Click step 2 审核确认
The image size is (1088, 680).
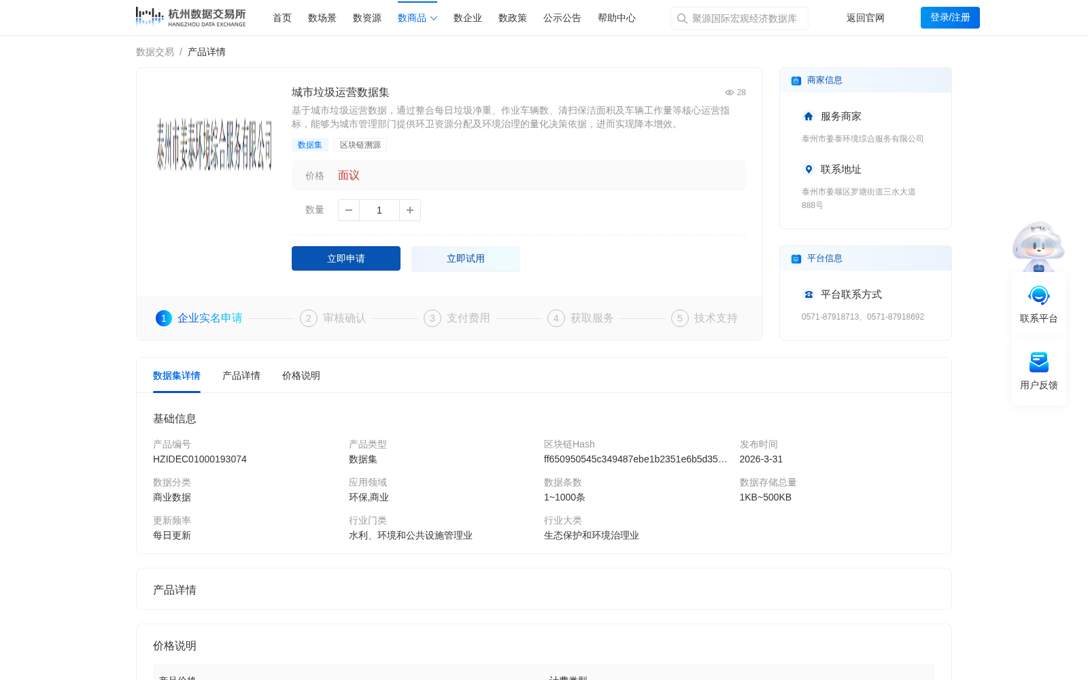tap(333, 318)
